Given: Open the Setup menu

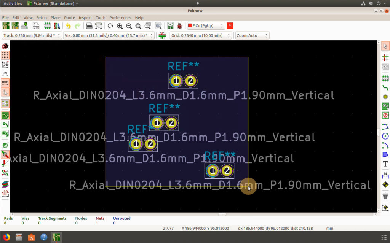Looking at the screenshot, I should coord(41,17).
